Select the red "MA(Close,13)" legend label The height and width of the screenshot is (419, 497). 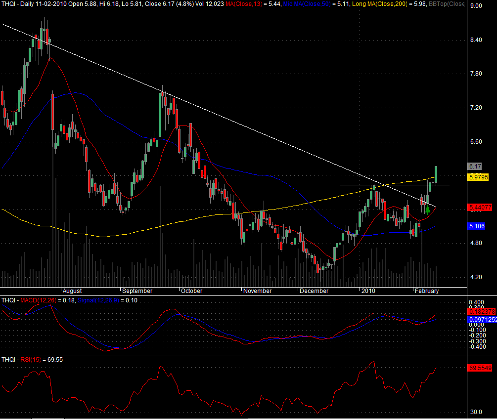point(244,4)
